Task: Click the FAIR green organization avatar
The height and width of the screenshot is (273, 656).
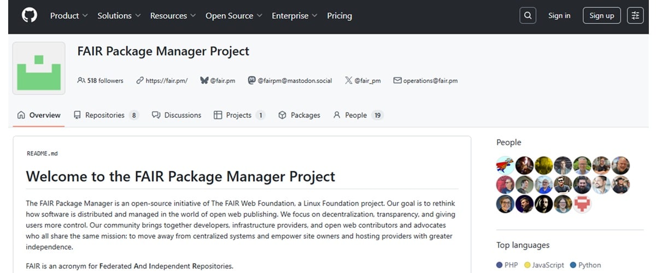Action: point(39,68)
